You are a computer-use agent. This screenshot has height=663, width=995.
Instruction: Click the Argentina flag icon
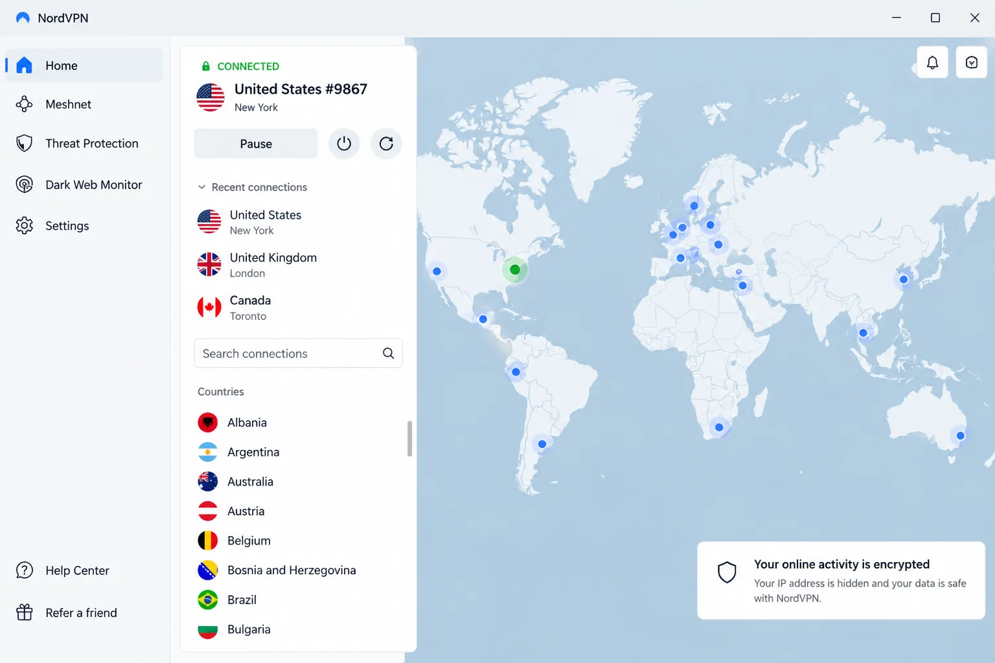click(208, 452)
